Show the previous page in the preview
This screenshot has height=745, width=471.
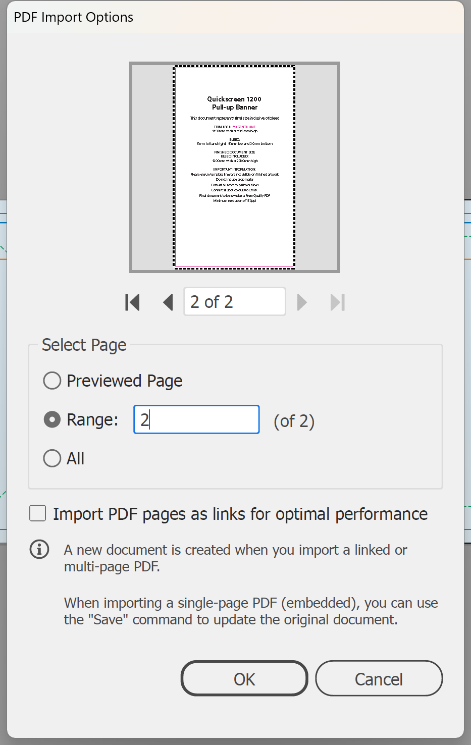(x=168, y=302)
